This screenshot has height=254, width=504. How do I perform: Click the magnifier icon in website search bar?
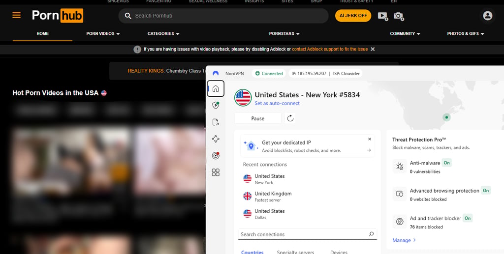[128, 16]
